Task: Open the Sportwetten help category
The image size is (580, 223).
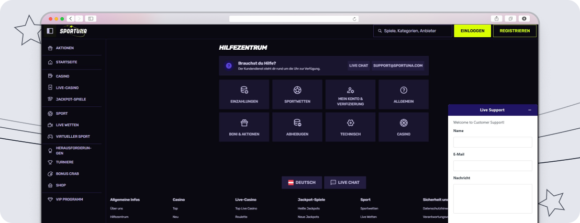Action: 297,94
